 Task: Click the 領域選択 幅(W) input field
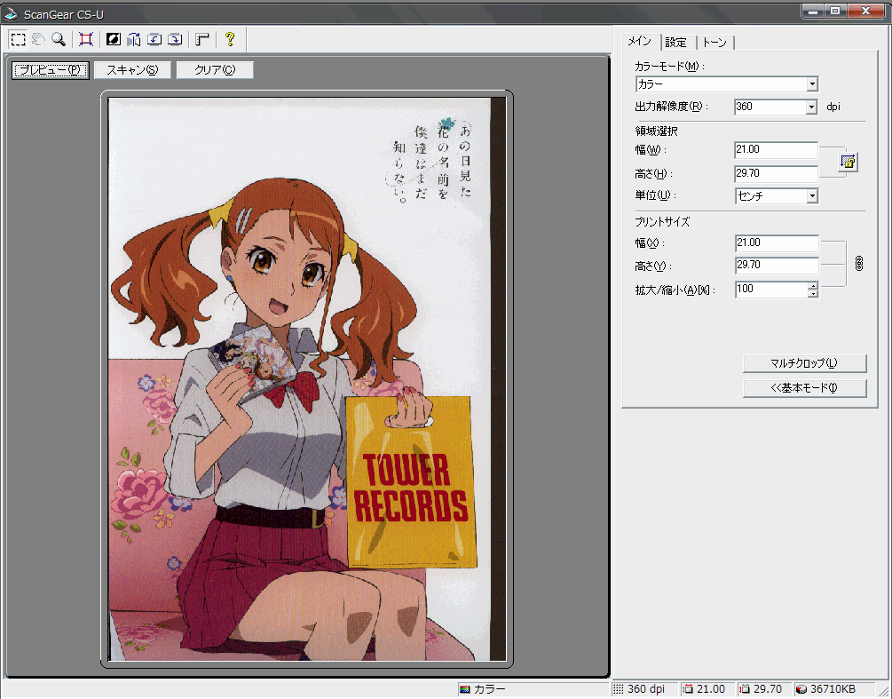776,150
